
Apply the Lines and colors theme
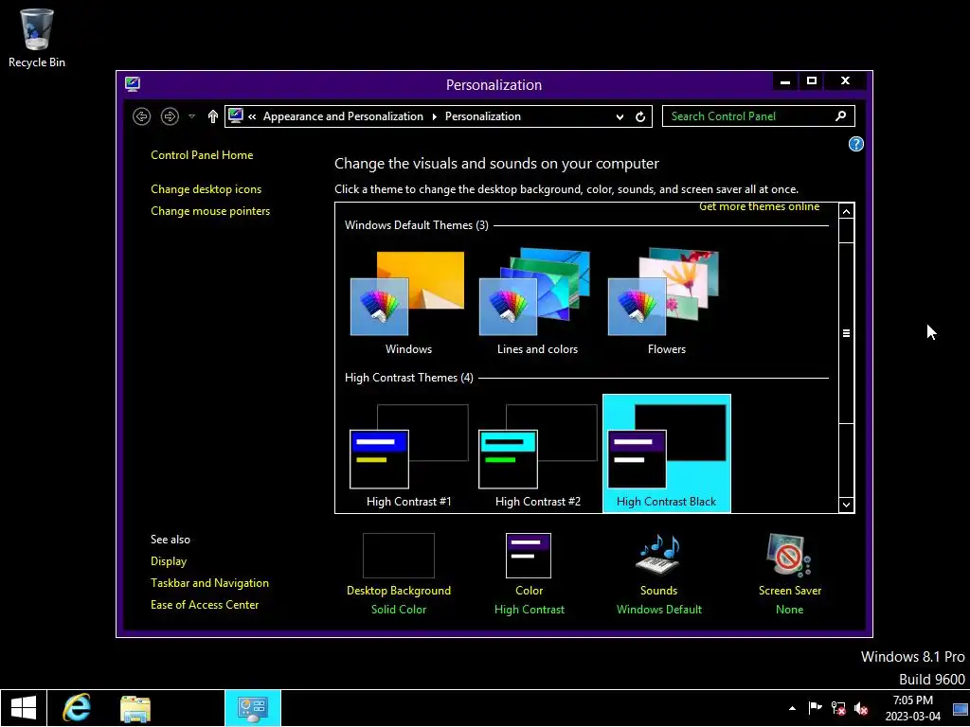coord(537,302)
